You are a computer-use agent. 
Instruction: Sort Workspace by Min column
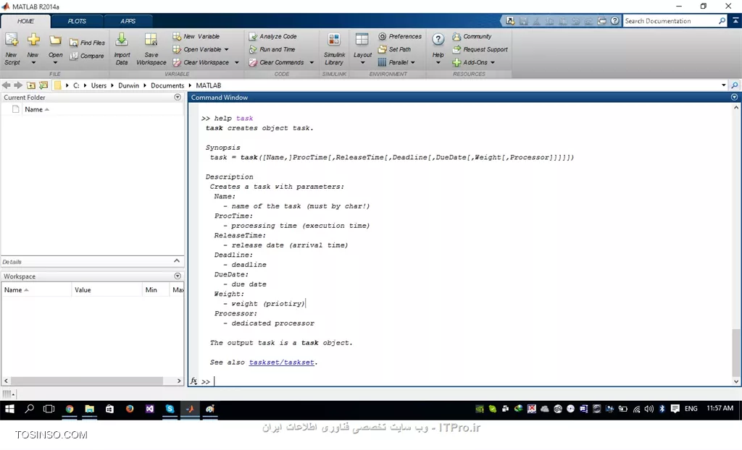click(x=155, y=290)
